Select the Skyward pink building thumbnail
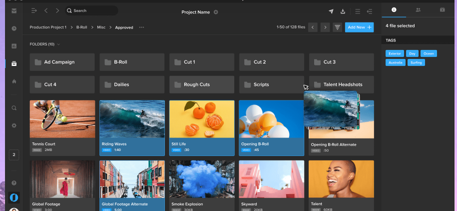457x211 pixels. tap(271, 179)
